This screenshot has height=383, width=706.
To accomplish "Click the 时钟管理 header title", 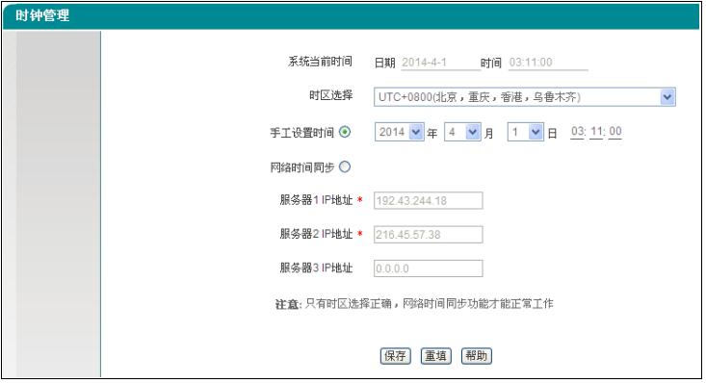I will tap(42, 15).
